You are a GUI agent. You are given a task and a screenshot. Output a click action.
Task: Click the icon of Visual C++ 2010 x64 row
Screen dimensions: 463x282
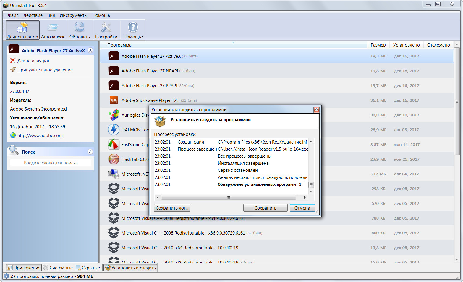pyautogui.click(x=114, y=248)
